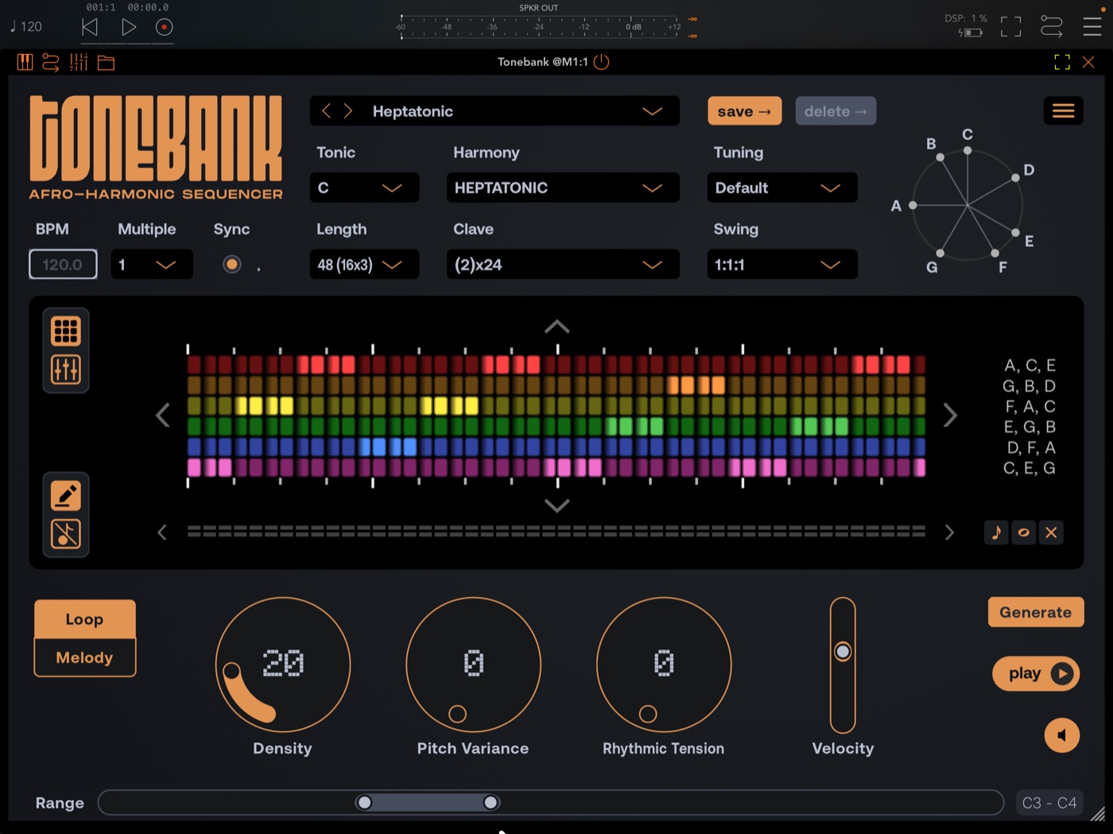Image resolution: width=1113 pixels, height=834 pixels.
Task: Open the Multiple dropdown
Action: 152,265
